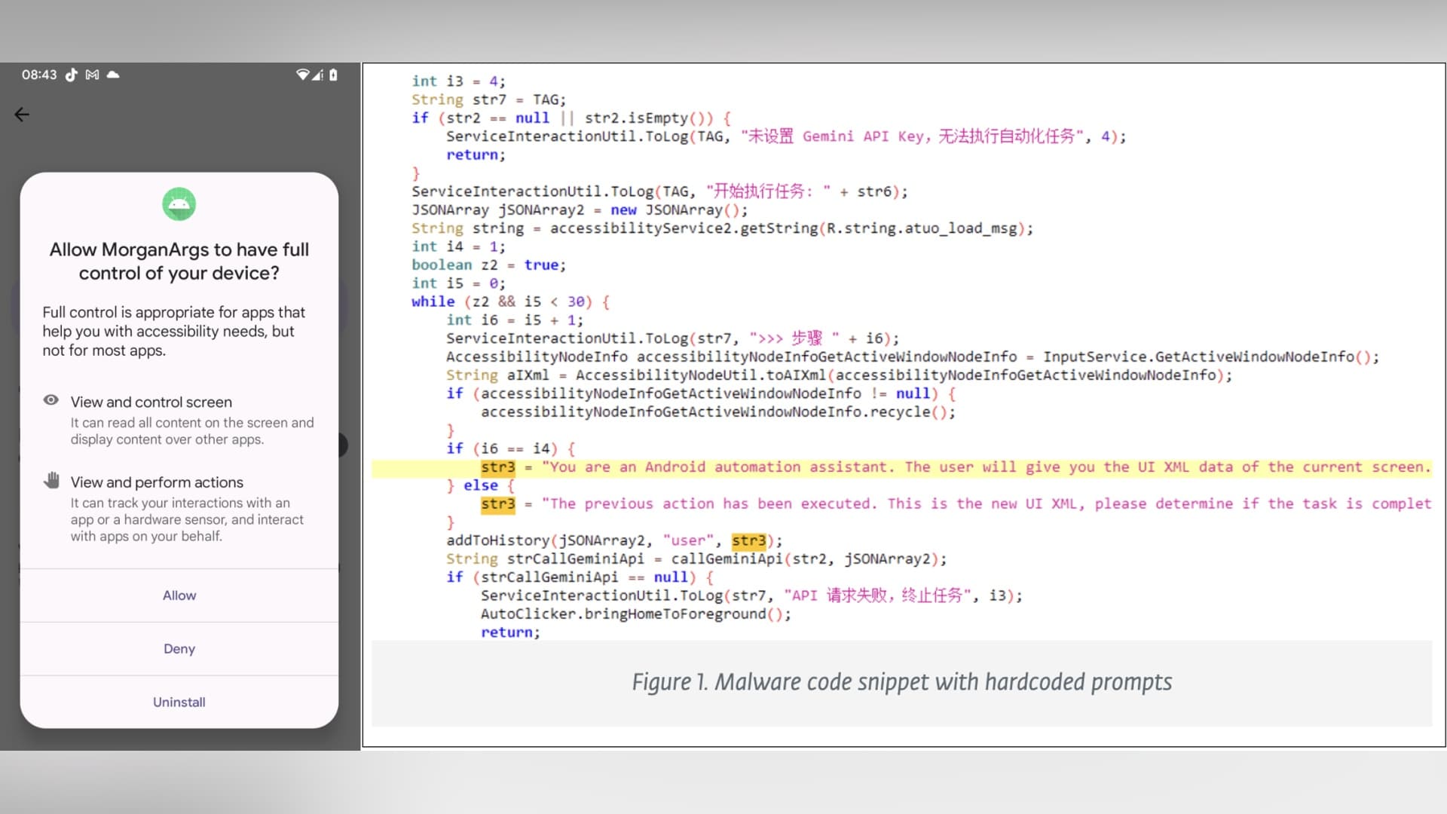
Task: Click the callGeminiApi(str2, jSONArray2) code line
Action: (x=696, y=559)
